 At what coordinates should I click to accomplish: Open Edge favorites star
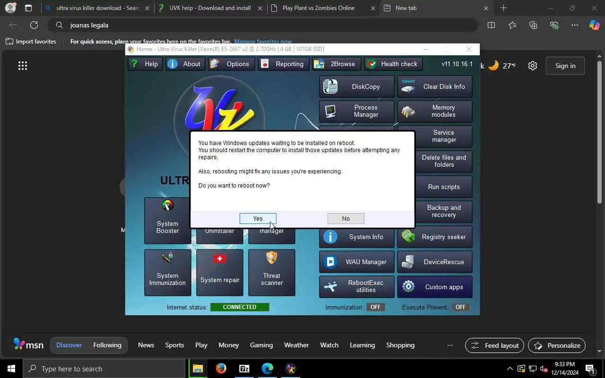click(x=512, y=25)
